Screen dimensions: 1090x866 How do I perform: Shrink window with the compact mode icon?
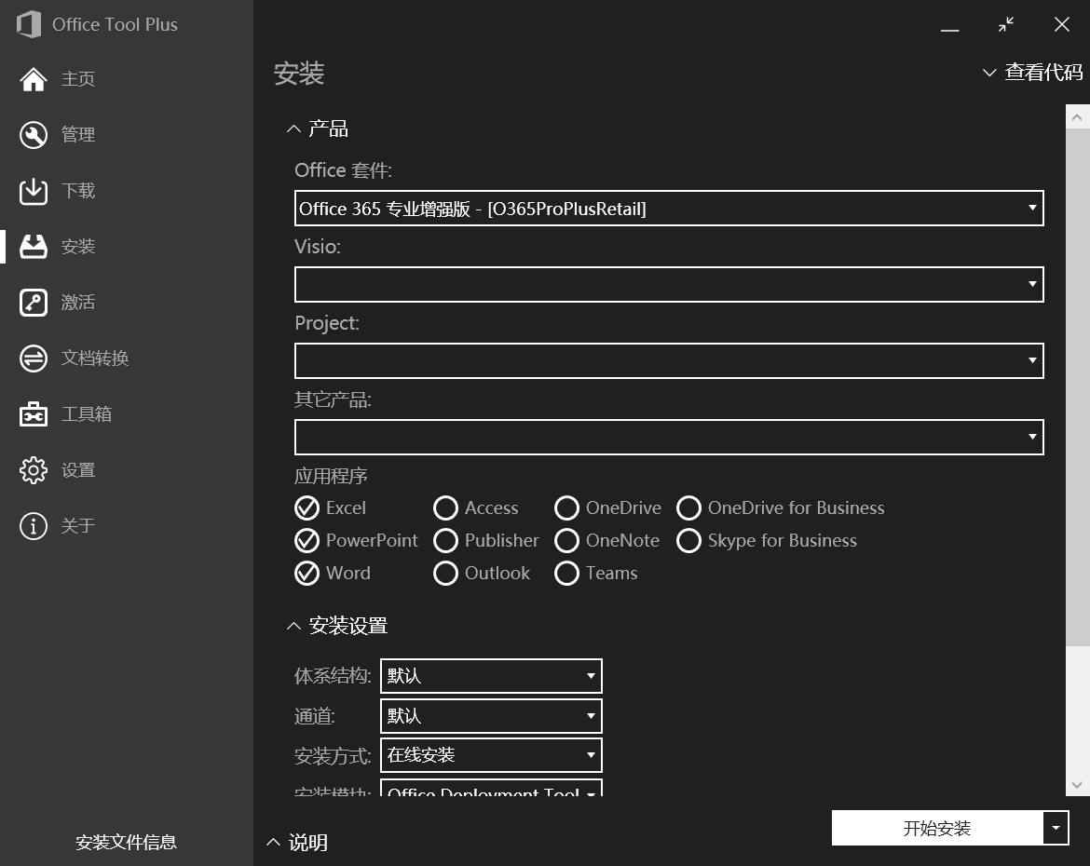pyautogui.click(x=1006, y=25)
